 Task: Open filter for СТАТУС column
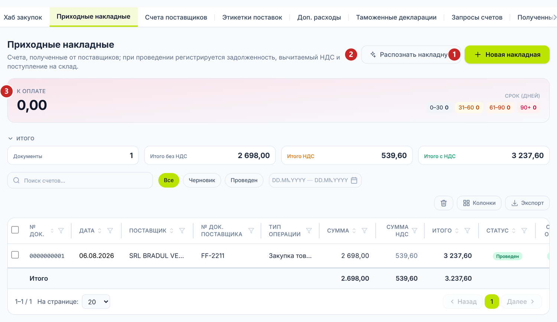[524, 231]
